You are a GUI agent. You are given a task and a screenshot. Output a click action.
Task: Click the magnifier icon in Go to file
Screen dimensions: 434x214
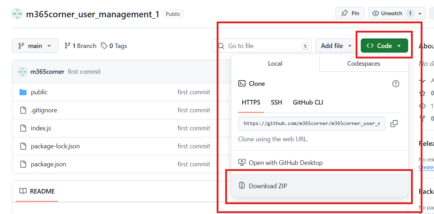click(221, 46)
